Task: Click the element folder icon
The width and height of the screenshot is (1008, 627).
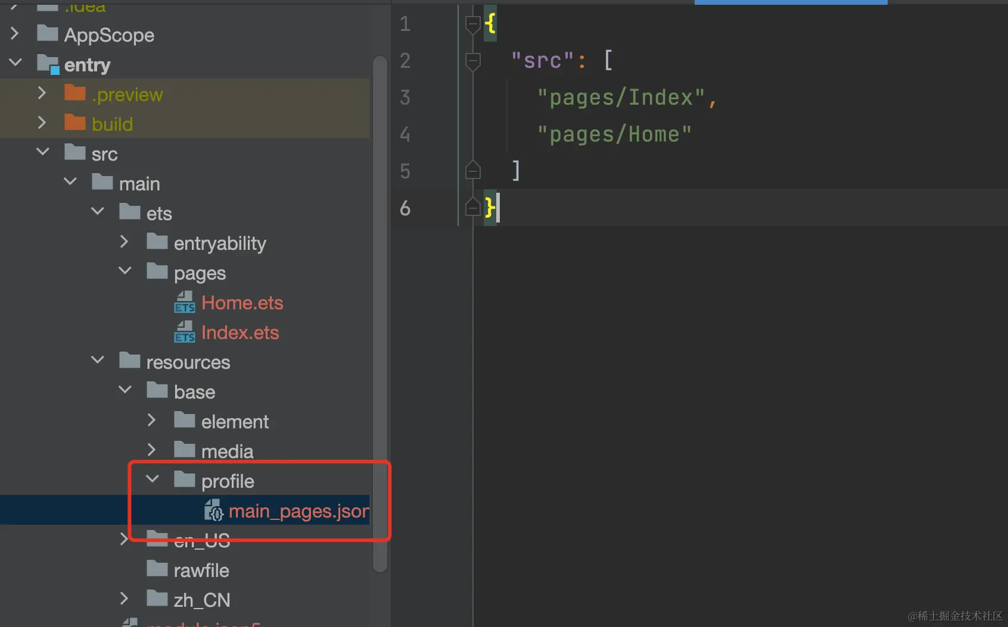Action: tap(185, 420)
